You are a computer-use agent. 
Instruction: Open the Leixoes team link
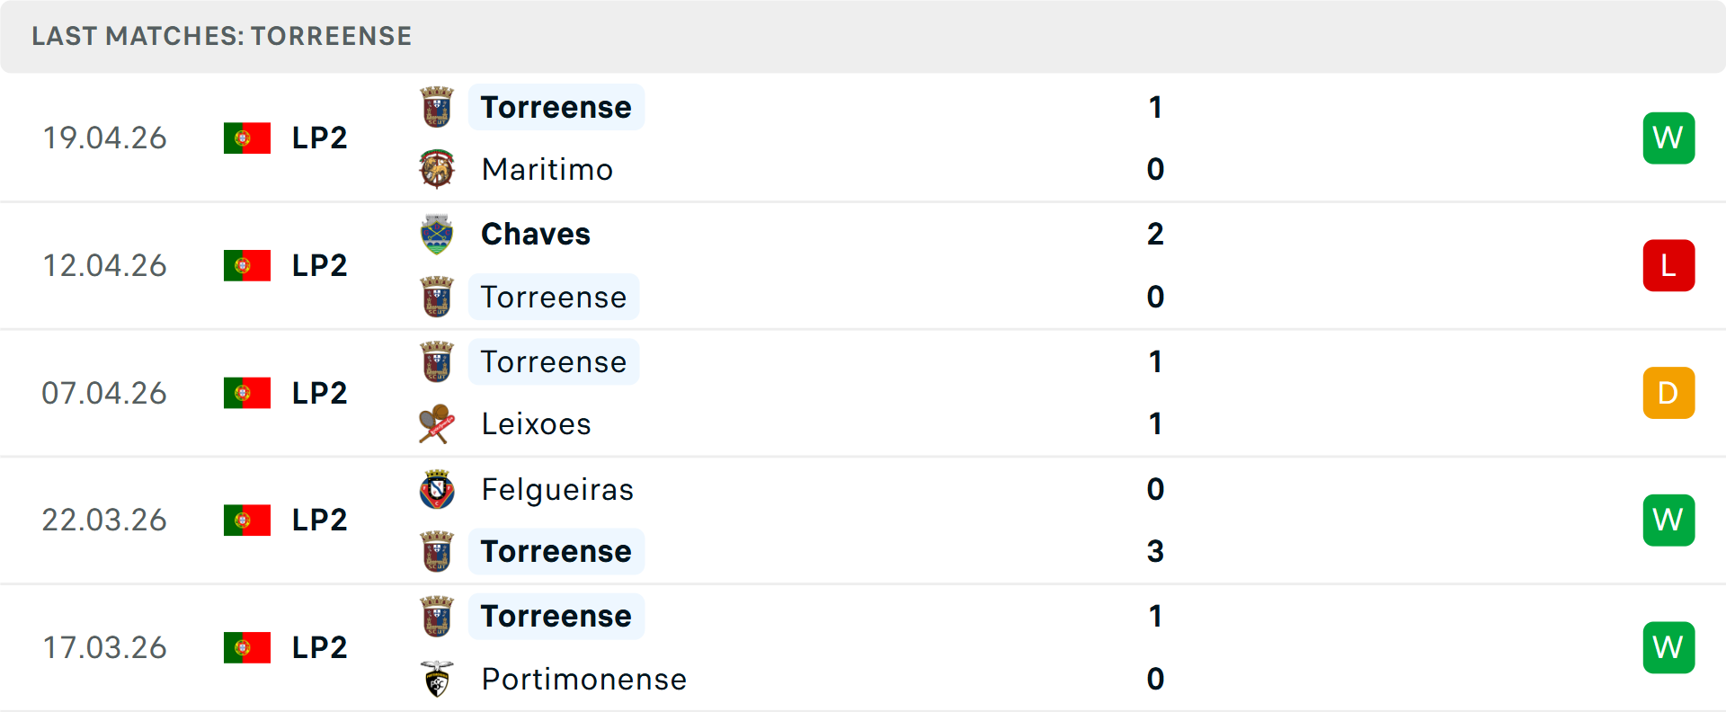[x=536, y=424]
